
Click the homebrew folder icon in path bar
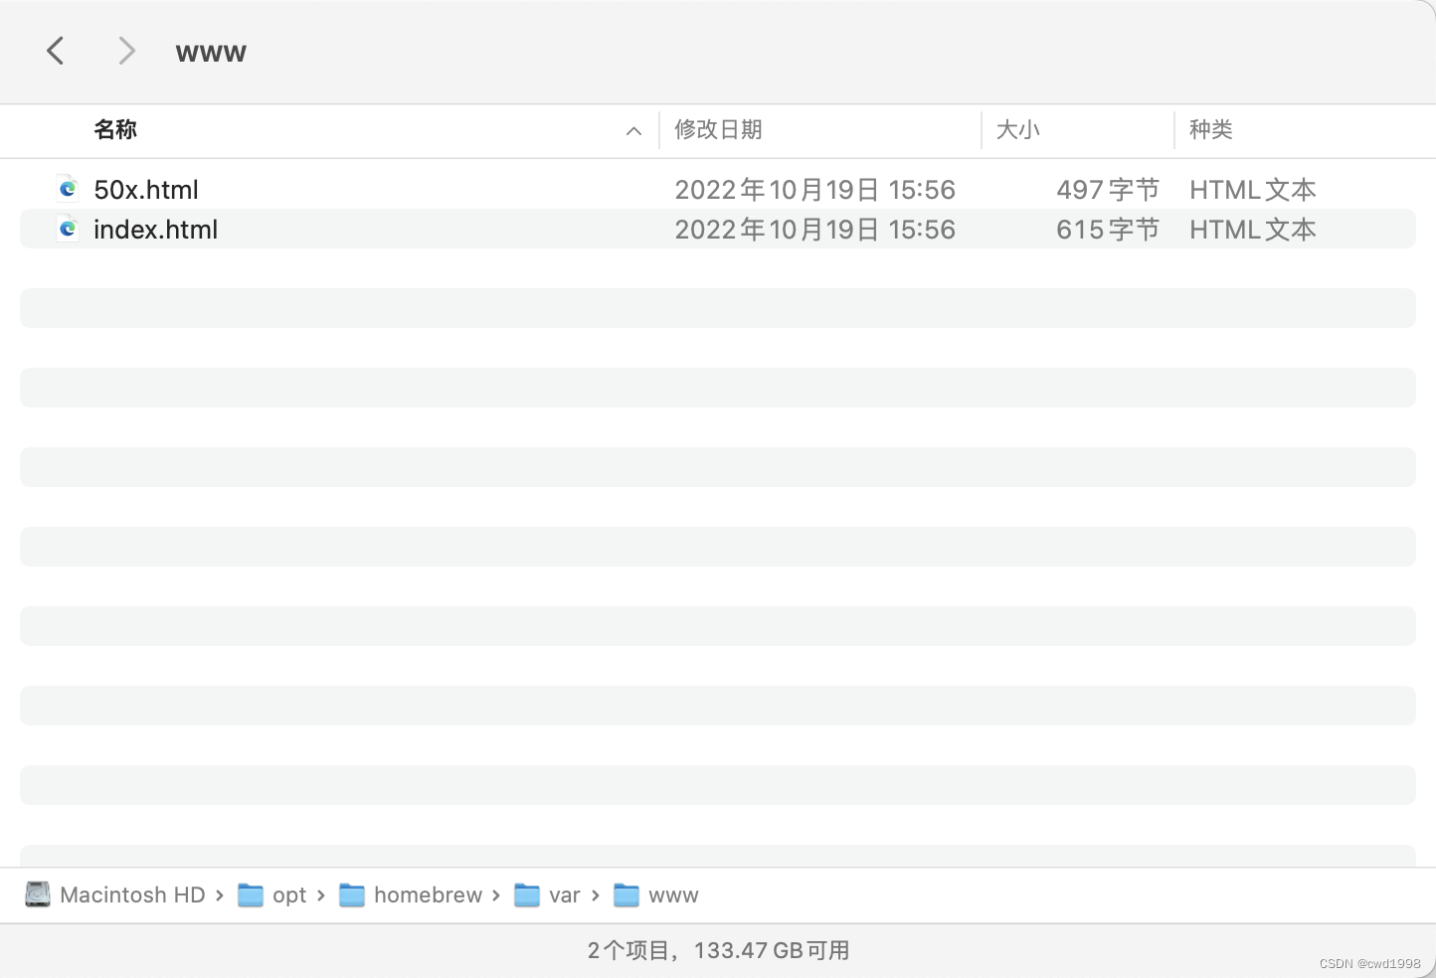coord(352,896)
